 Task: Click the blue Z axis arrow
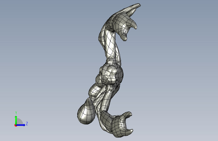(21, 125)
